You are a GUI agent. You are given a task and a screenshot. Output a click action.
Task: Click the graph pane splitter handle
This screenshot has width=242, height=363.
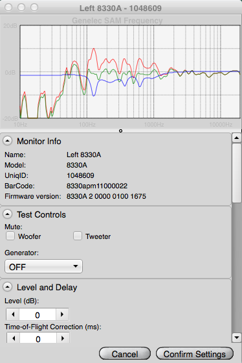click(x=120, y=131)
